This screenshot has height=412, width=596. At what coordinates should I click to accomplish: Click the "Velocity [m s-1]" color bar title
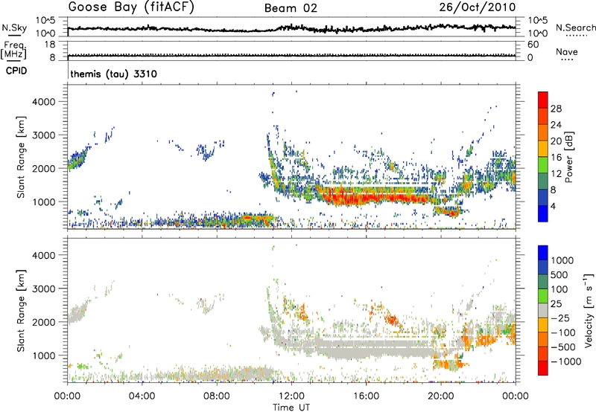pos(589,310)
